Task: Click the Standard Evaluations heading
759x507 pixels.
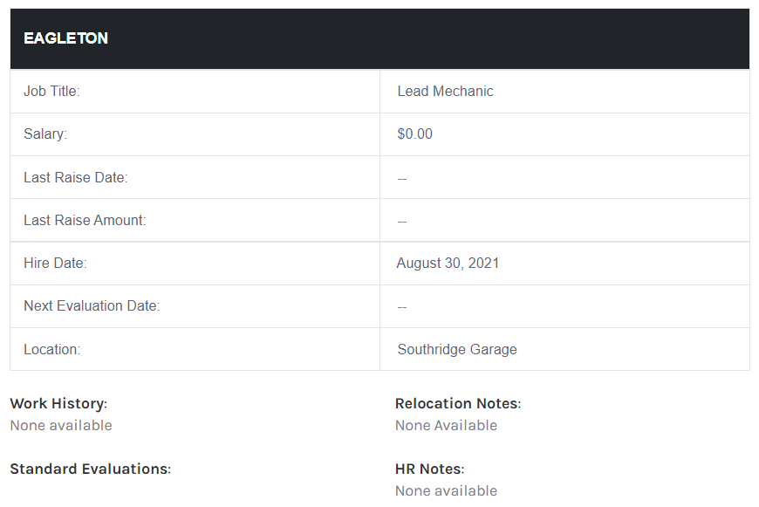Action: click(x=90, y=469)
